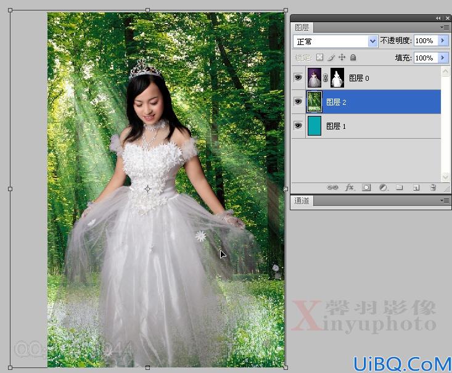Viewport: 452px width, 373px height.
Task: Hide the 图层 1 layer eye
Action: (x=298, y=125)
